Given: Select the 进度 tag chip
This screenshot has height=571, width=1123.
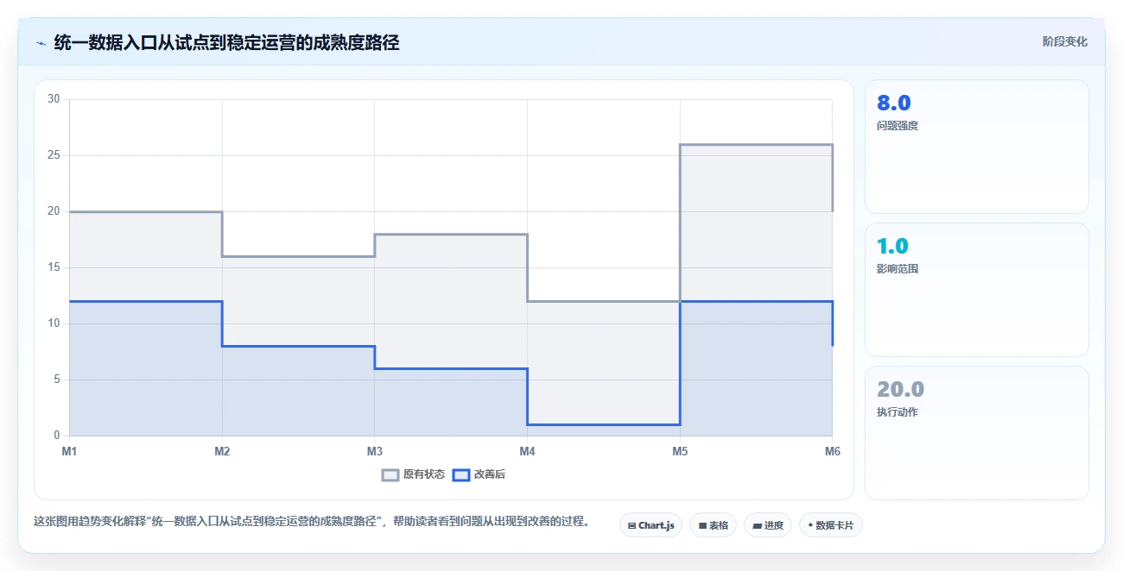Looking at the screenshot, I should [x=768, y=525].
